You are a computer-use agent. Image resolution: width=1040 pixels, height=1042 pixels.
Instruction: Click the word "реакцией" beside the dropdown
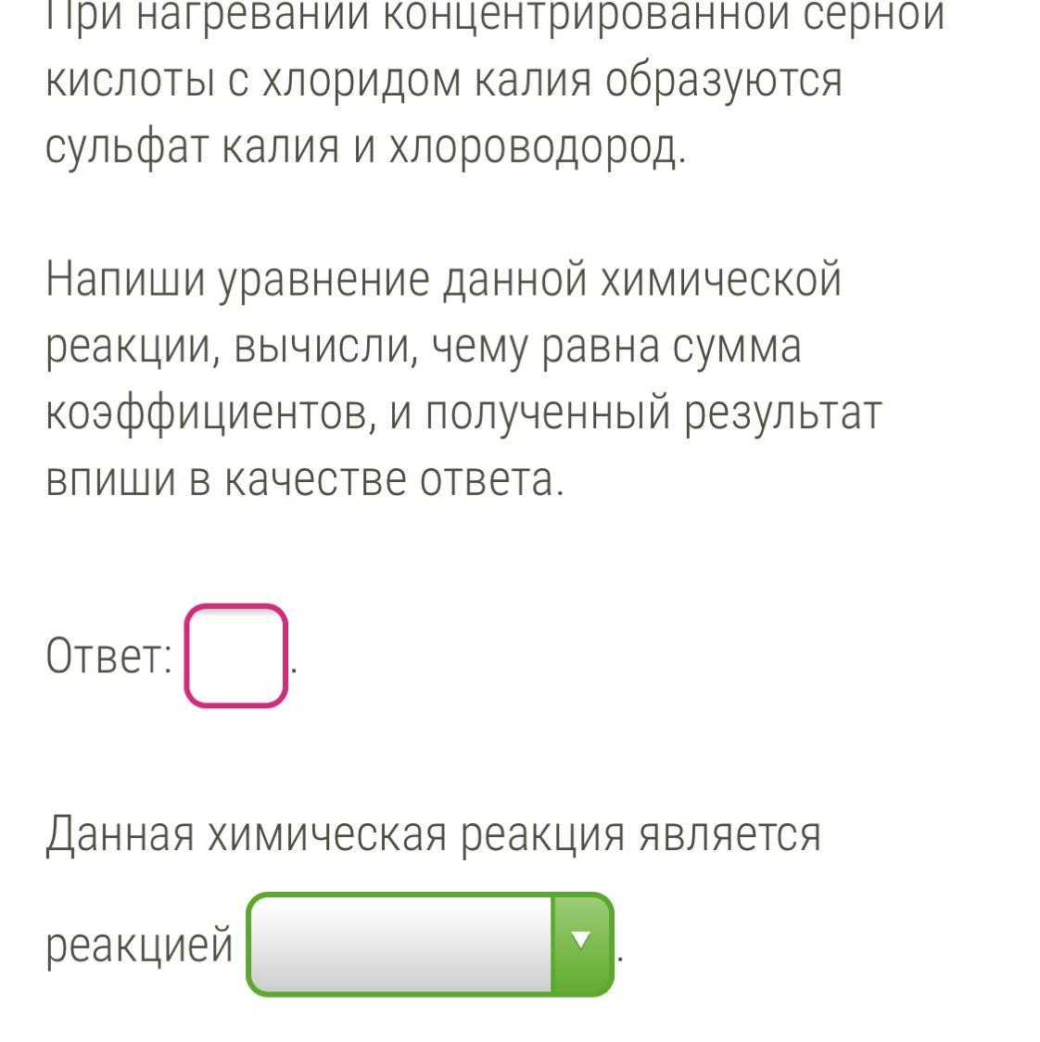(140, 945)
